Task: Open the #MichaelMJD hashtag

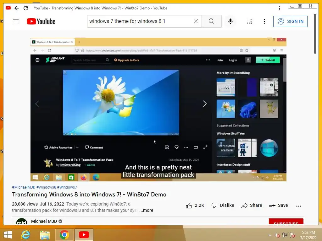Action: [24, 187]
